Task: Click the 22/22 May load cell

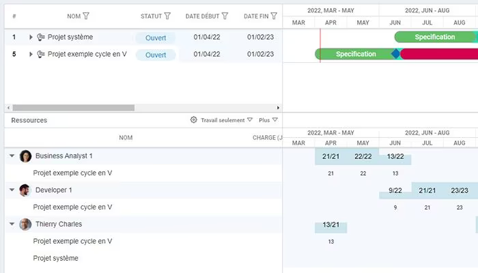Action: [363, 156]
